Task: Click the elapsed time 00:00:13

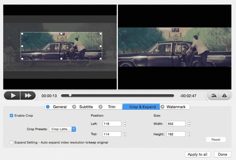Action: (49, 96)
